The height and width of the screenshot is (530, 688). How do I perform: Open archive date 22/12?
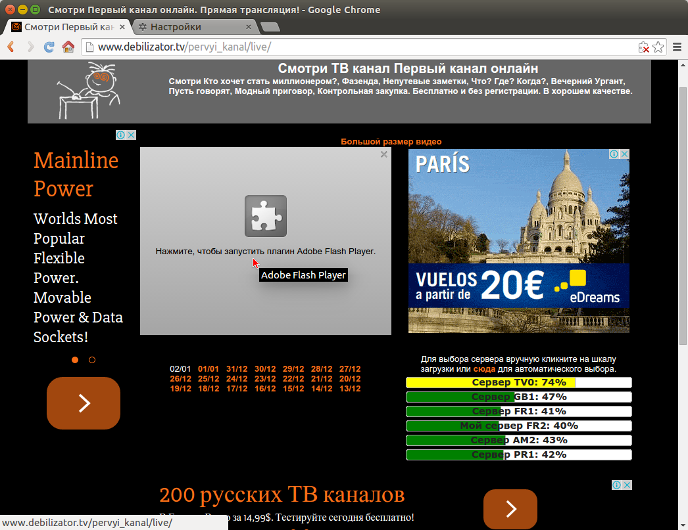pos(293,378)
